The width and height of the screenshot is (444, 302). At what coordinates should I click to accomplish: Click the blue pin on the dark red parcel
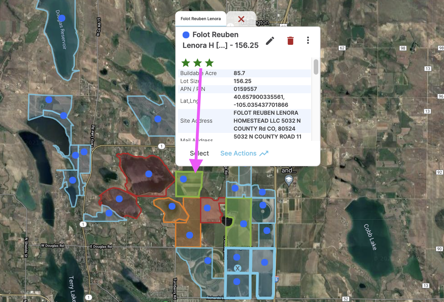coord(149,174)
